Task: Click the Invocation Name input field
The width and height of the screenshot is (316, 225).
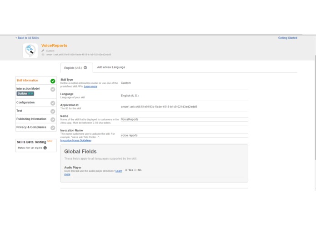Action: point(185,135)
